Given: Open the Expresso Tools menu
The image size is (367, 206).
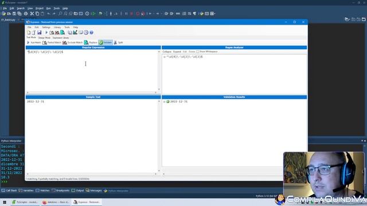Looking at the screenshot, I should click(x=67, y=27).
